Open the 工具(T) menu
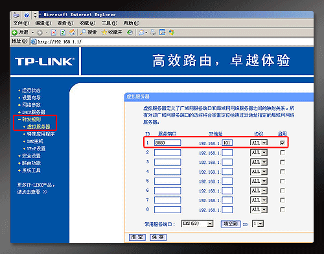Screen dimensions: 324x254 pos(110,23)
